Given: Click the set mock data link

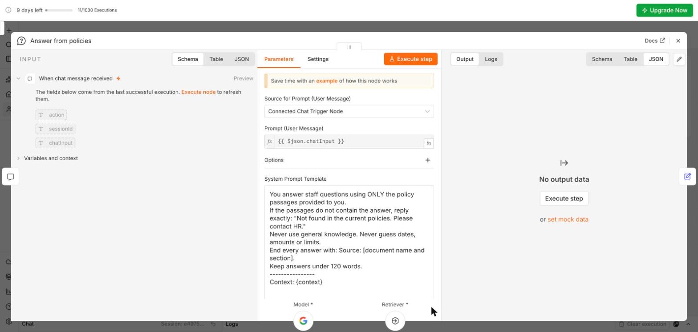Looking at the screenshot, I should [568, 219].
